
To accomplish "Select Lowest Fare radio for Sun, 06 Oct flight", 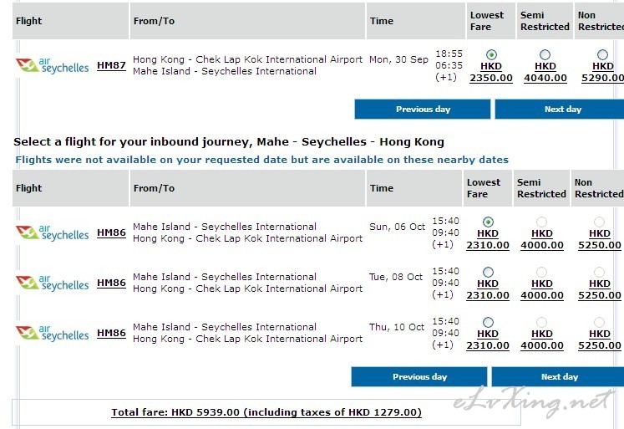I will (488, 222).
